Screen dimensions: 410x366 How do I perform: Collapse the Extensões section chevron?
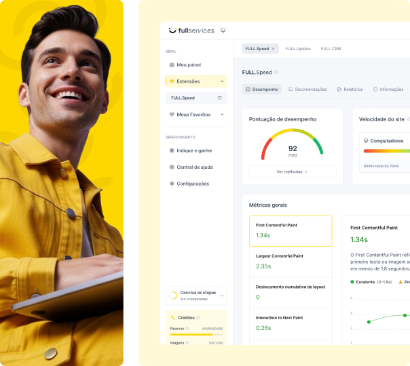click(222, 81)
